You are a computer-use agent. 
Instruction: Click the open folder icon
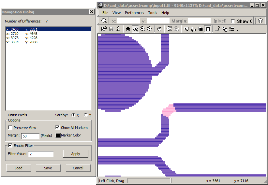(x=104, y=29)
